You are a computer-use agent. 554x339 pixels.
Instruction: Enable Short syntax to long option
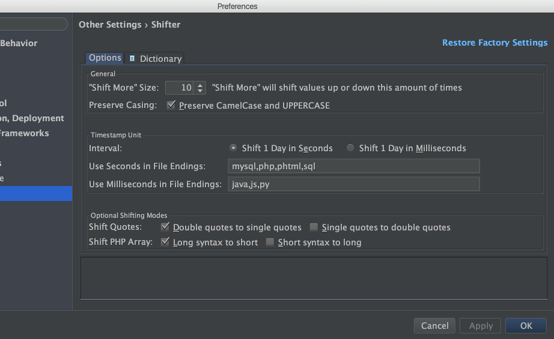[270, 242]
